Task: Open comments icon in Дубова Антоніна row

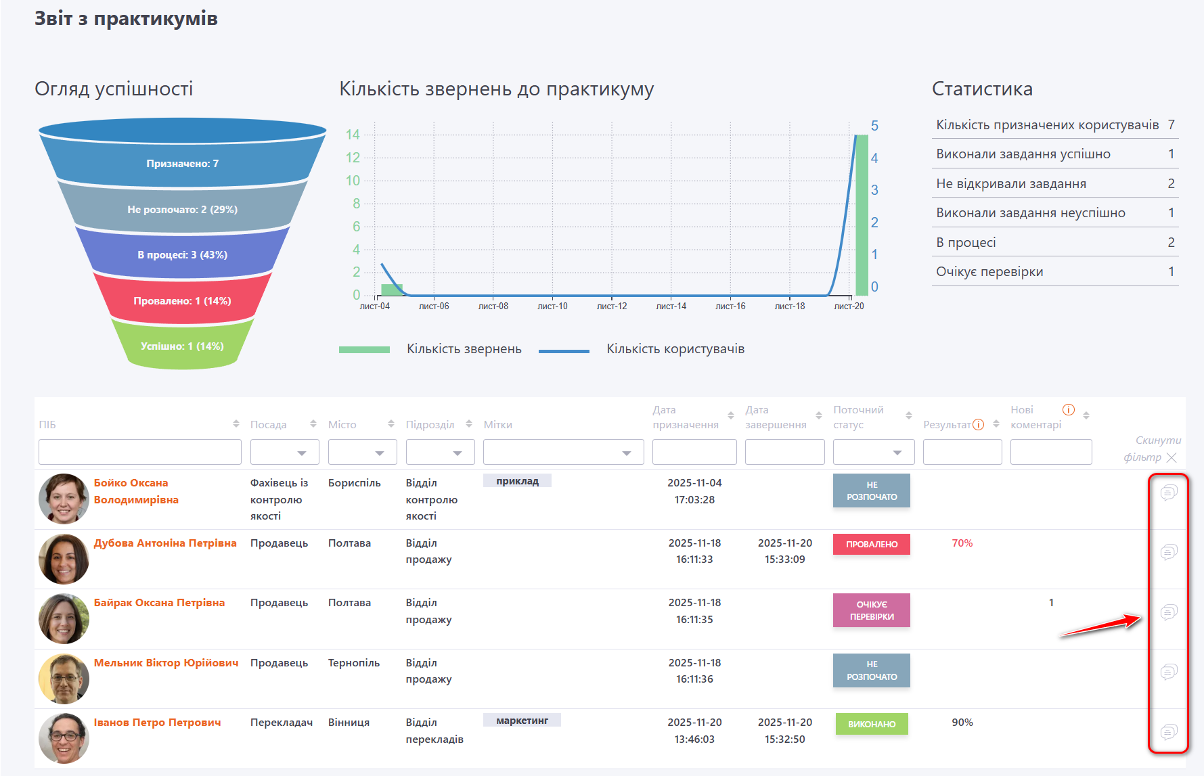Action: click(1168, 552)
